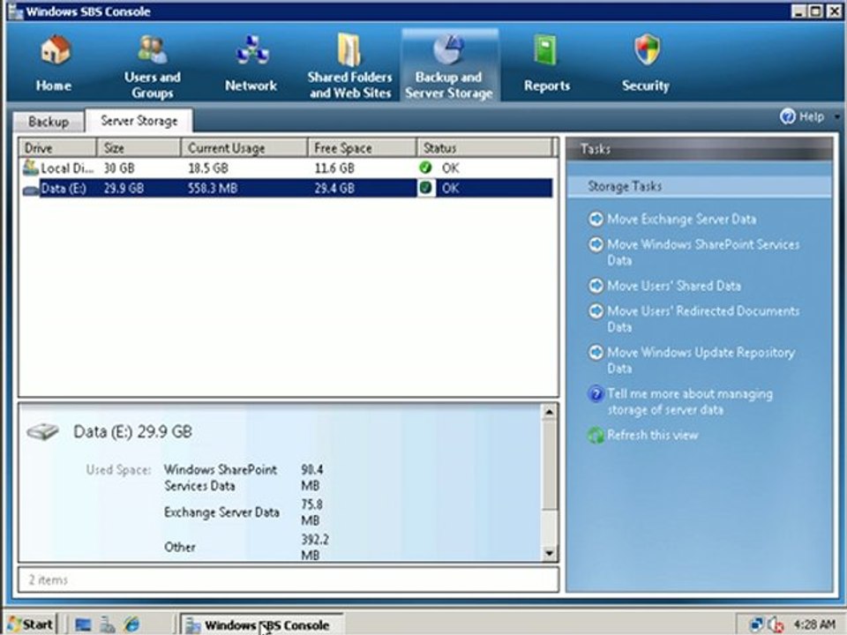The height and width of the screenshot is (635, 847).
Task: Switch to the Backup tab
Action: point(49,122)
